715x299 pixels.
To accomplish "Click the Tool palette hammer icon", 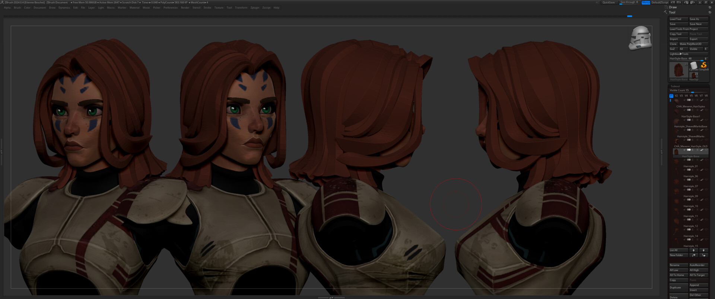I will pos(665,12).
